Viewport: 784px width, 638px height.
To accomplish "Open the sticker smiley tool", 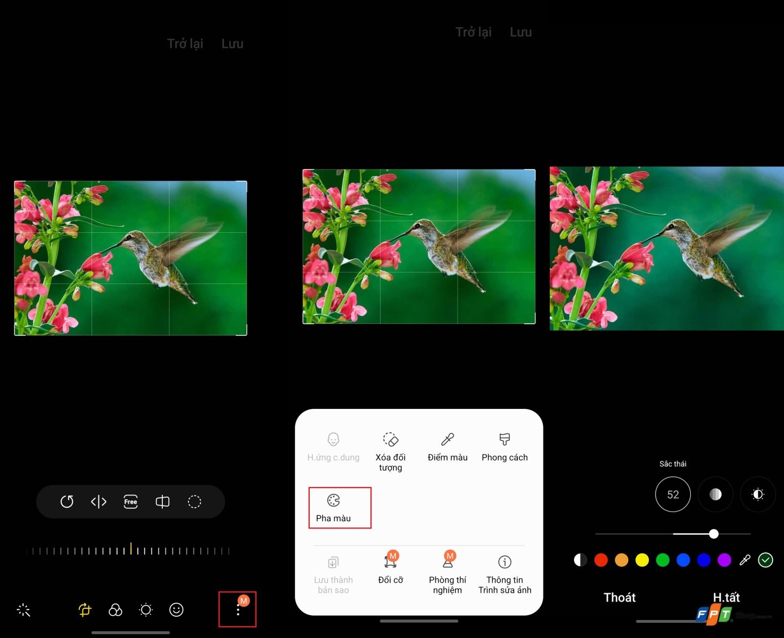I will [176, 610].
